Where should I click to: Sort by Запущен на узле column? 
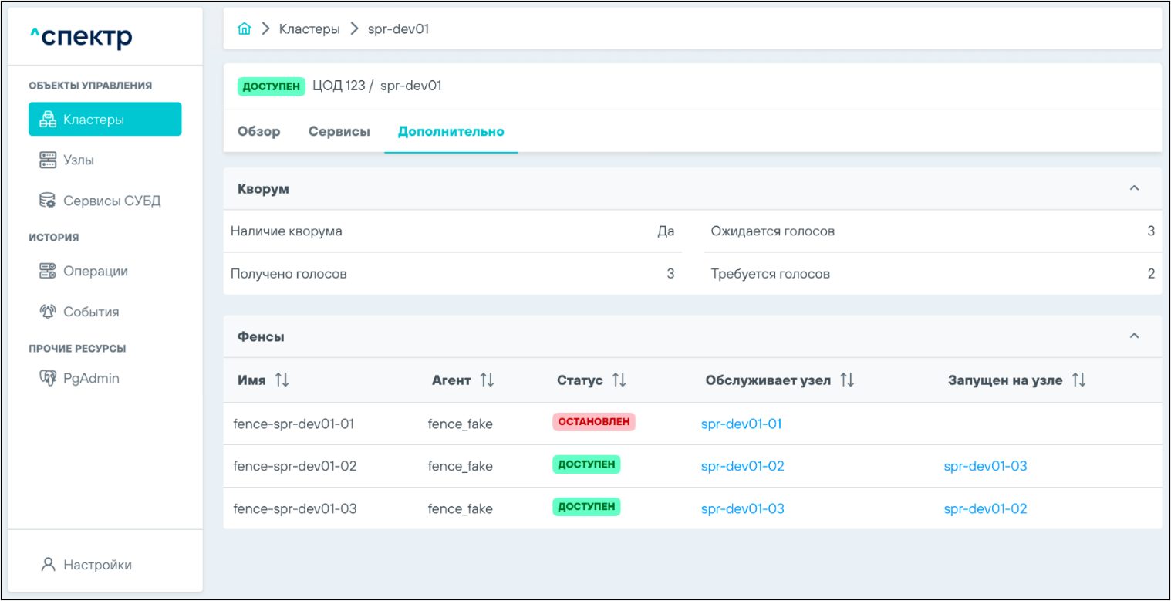pos(1078,380)
